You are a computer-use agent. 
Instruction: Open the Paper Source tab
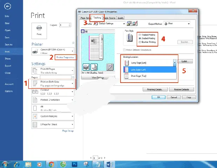[x=109, y=18]
